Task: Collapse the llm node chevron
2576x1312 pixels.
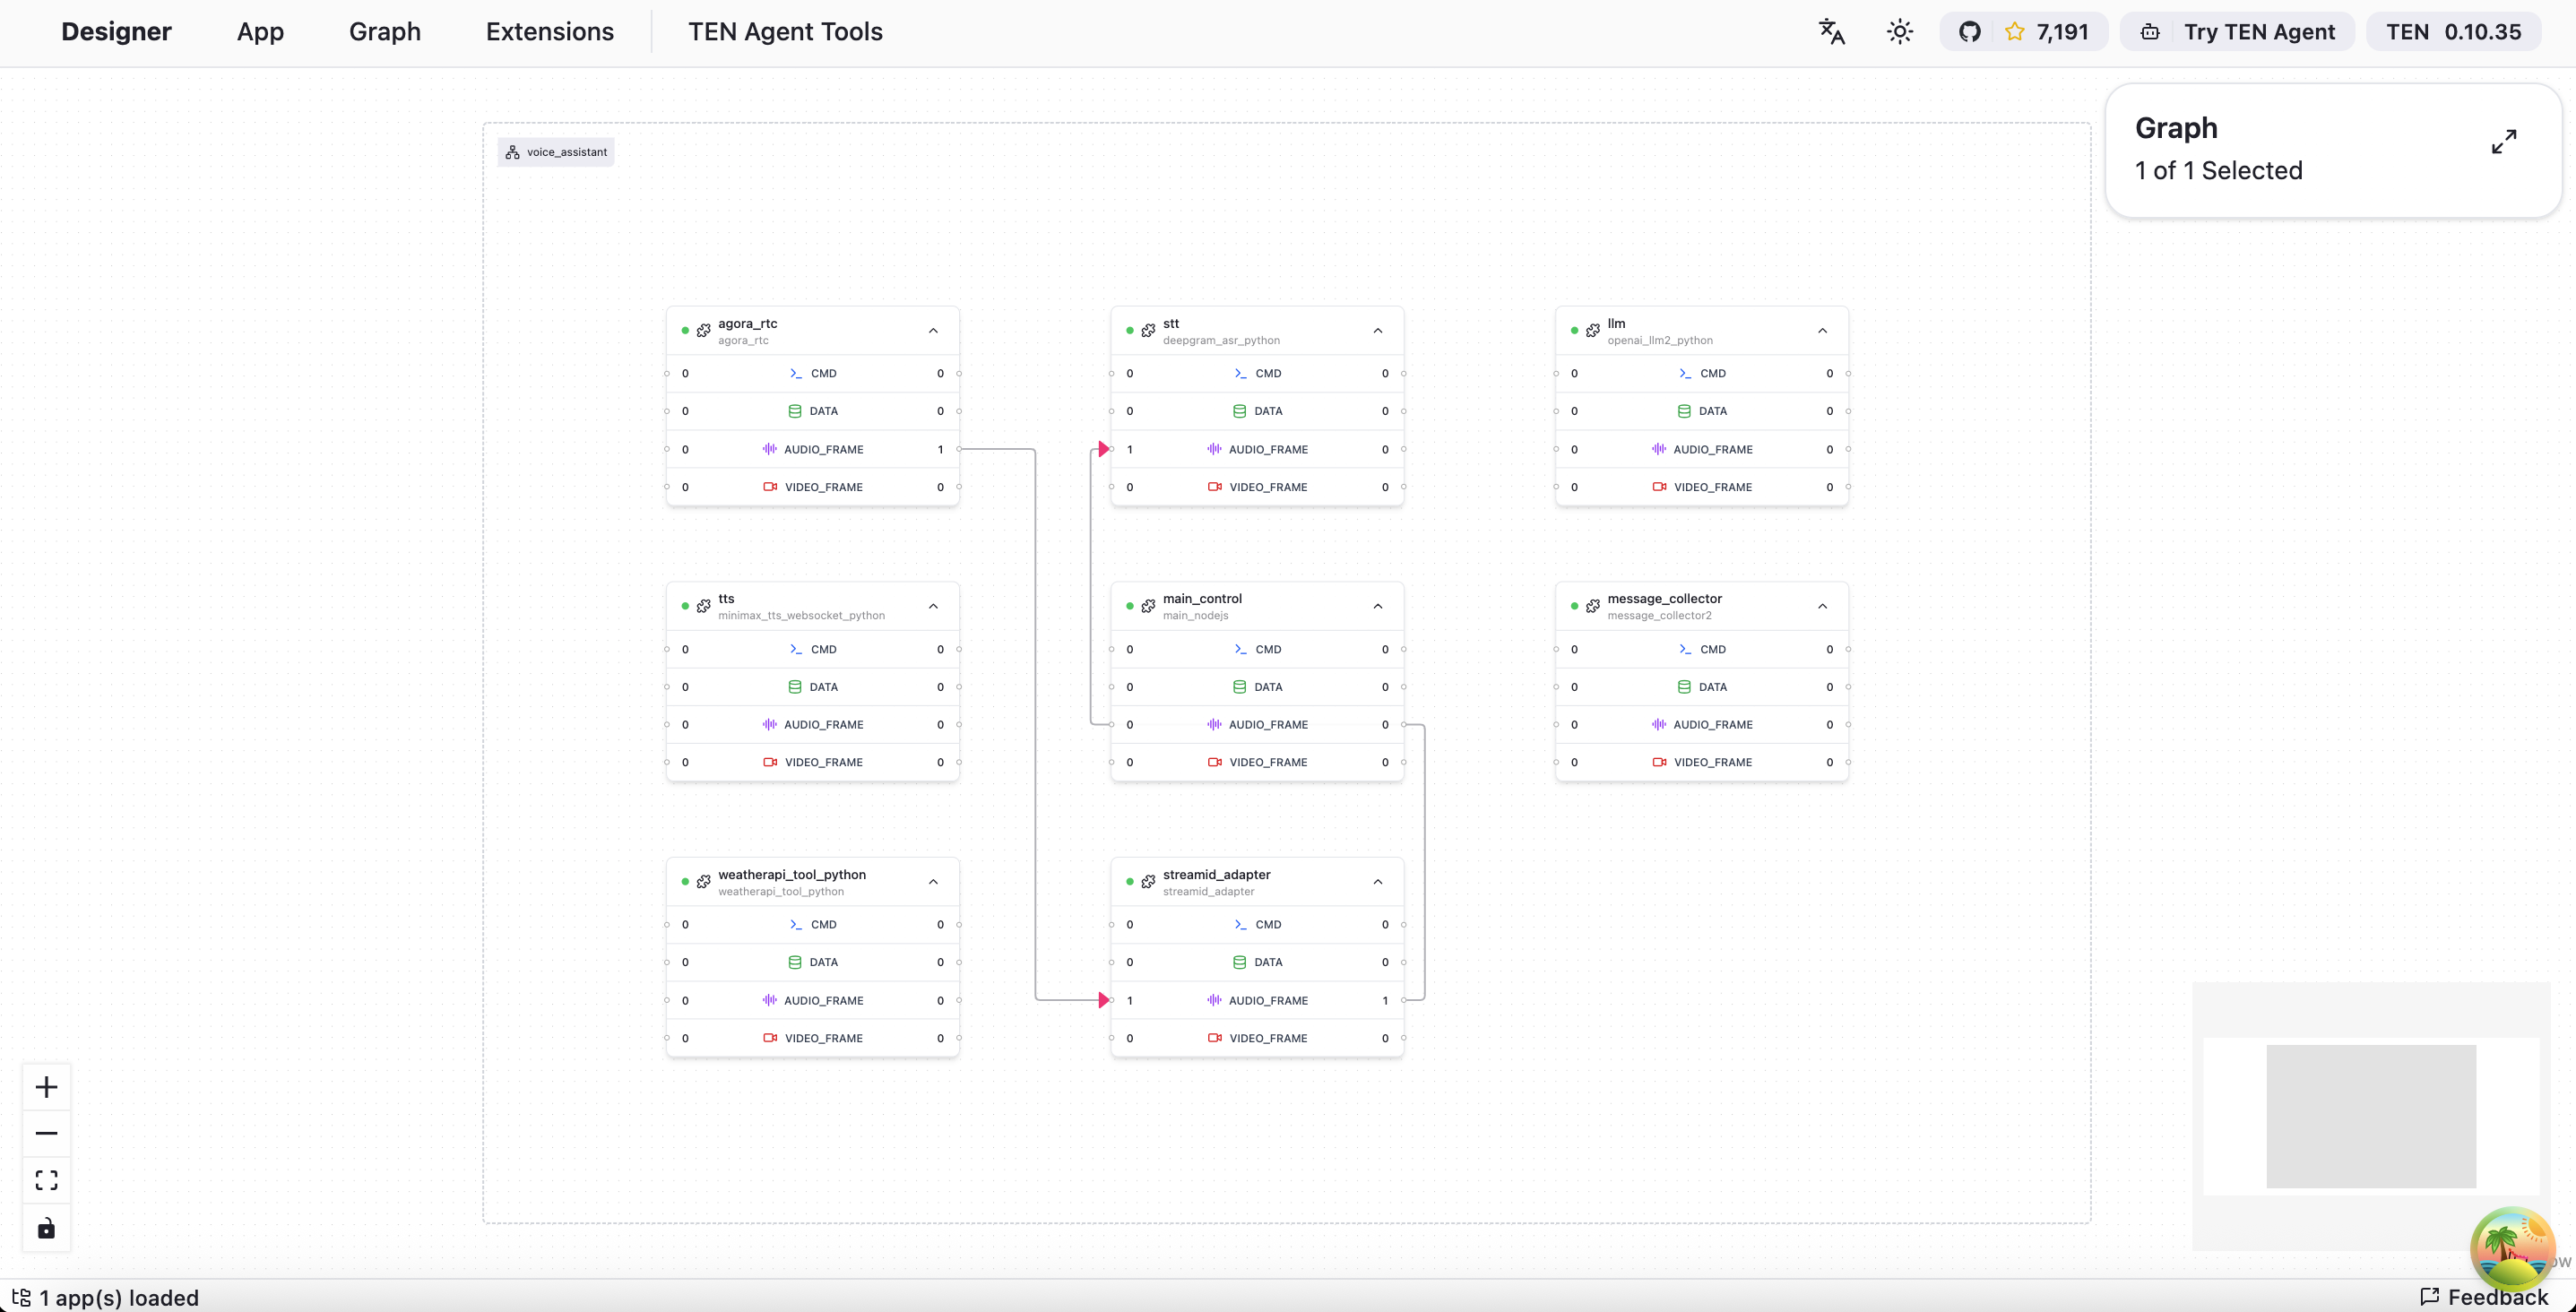Action: tap(1822, 331)
